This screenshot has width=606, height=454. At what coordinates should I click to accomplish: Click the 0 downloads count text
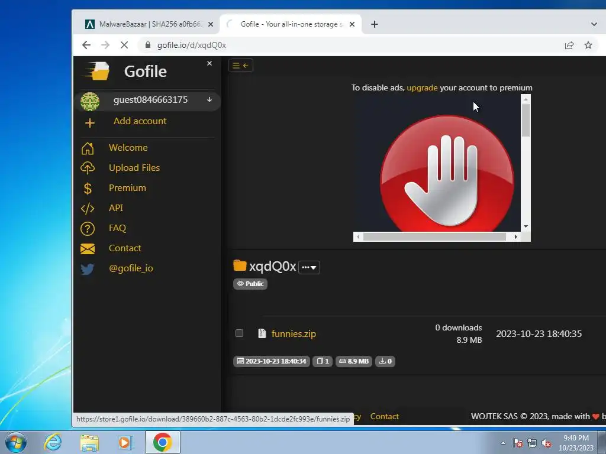pos(459,327)
